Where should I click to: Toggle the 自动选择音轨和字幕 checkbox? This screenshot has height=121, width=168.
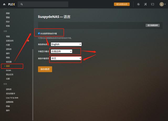tap(39, 34)
